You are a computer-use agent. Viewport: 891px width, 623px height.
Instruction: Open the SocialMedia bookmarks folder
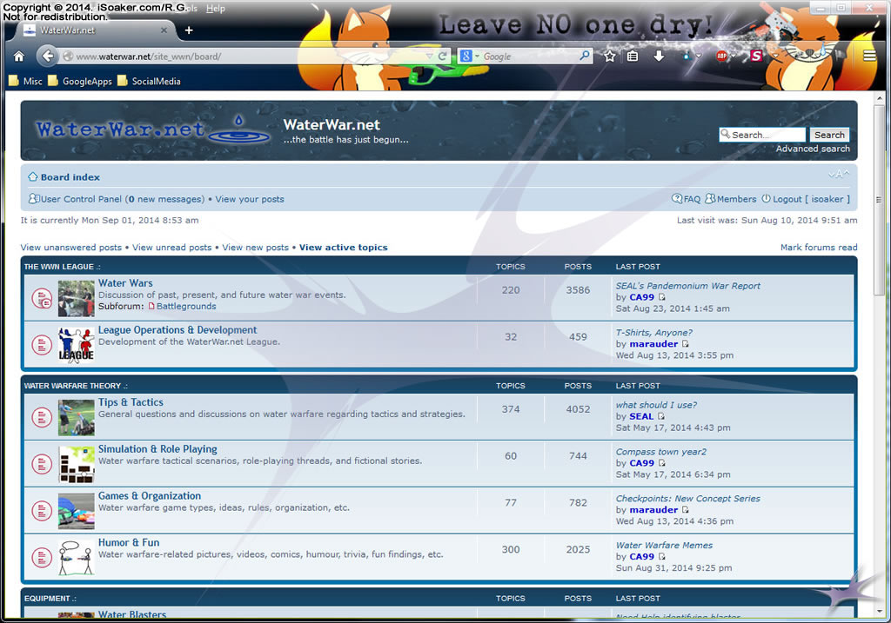149,81
